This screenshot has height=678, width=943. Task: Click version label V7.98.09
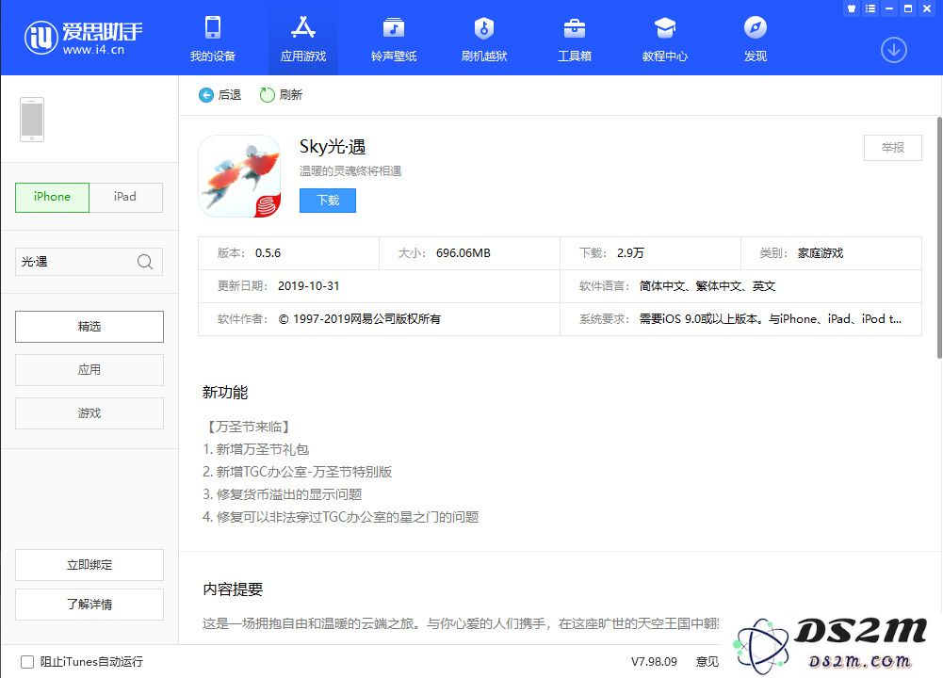click(654, 662)
